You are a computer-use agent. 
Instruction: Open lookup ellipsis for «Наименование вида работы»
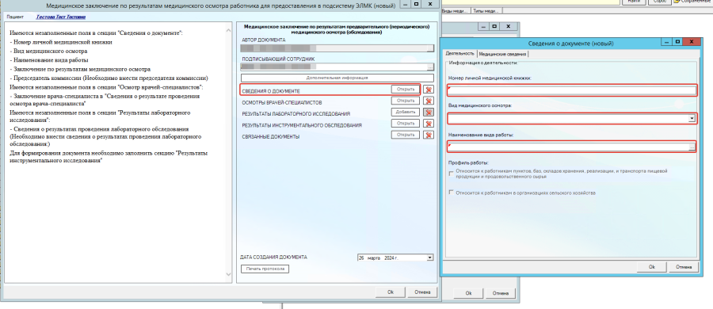[x=692, y=147]
